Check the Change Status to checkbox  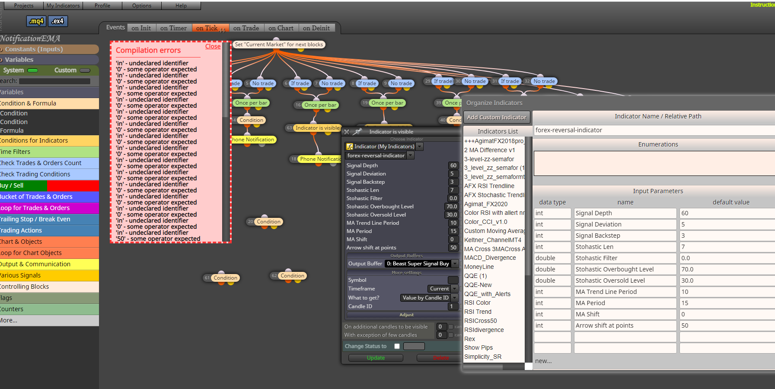[x=397, y=346]
